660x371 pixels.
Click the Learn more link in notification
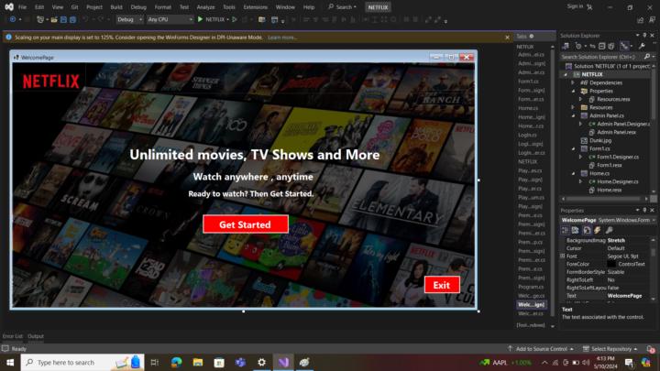[x=281, y=38]
